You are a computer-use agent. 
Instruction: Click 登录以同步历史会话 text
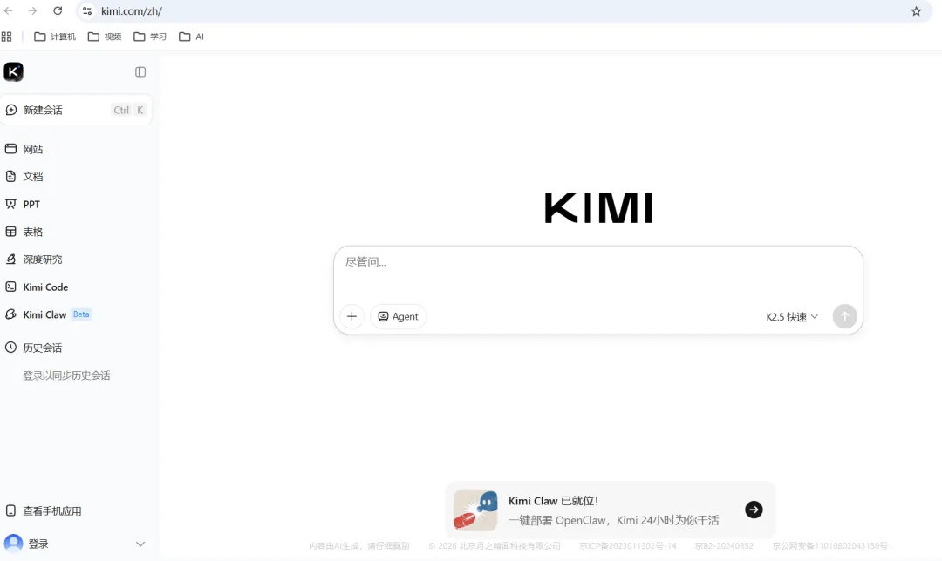point(66,375)
